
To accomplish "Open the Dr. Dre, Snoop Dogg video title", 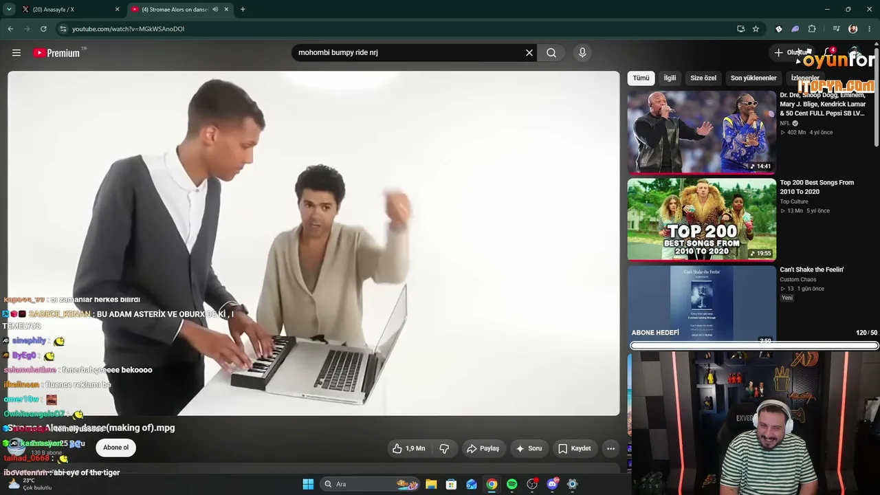I will click(823, 104).
